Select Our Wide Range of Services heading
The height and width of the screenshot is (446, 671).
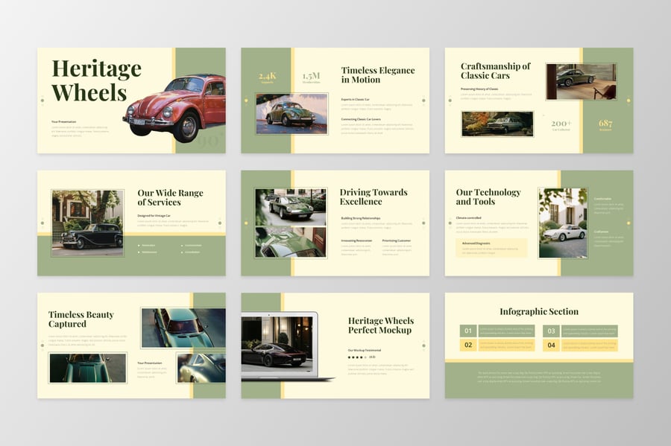pos(170,197)
